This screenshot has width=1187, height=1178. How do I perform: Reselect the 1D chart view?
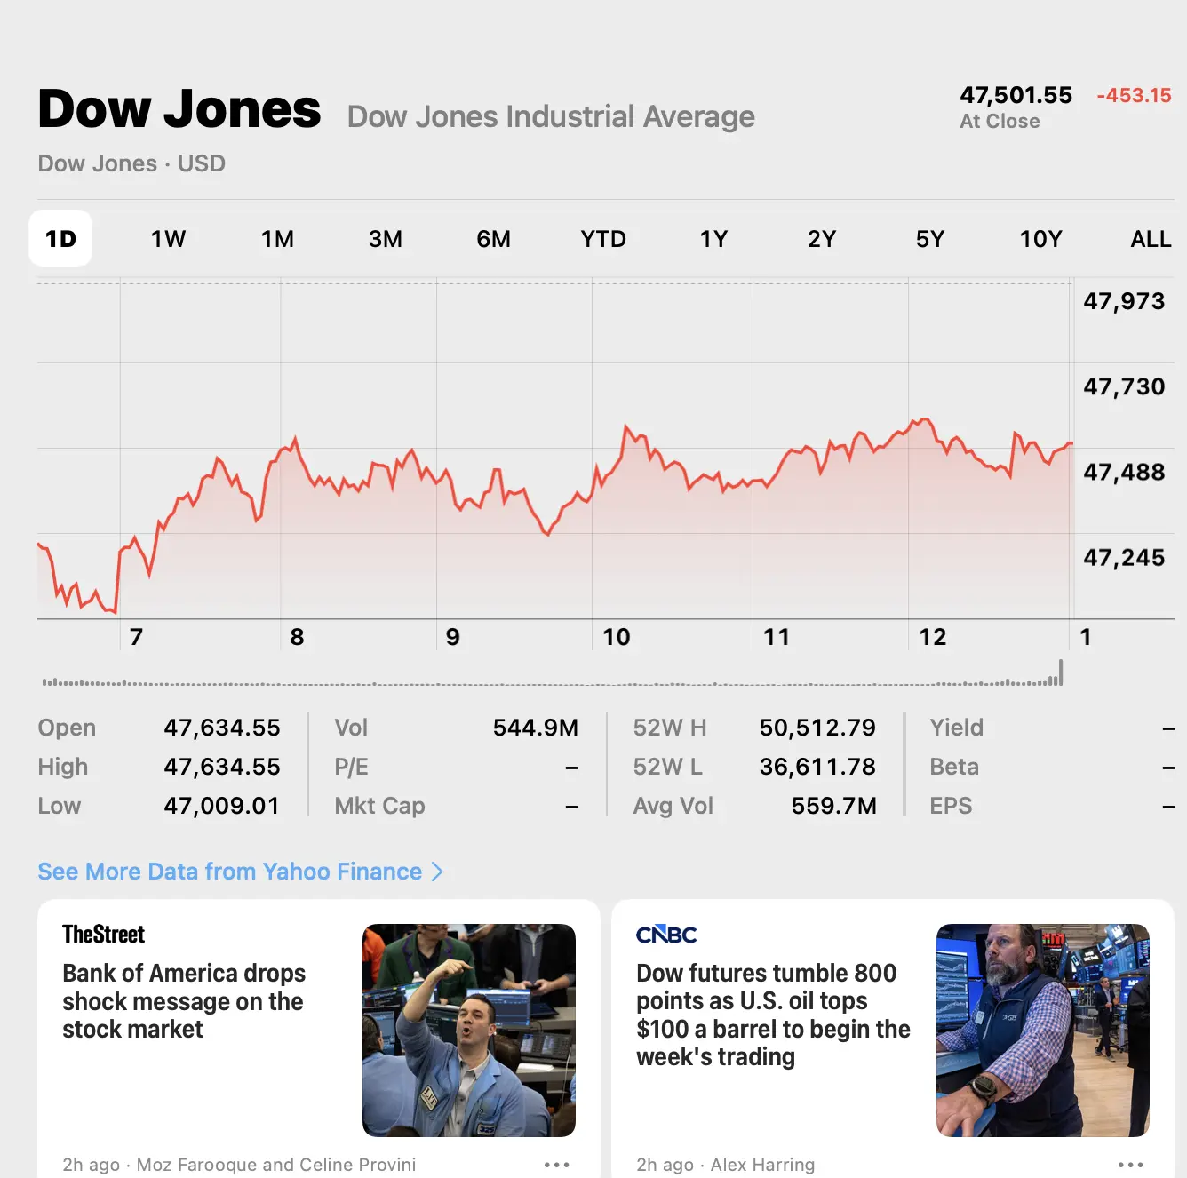click(x=60, y=238)
